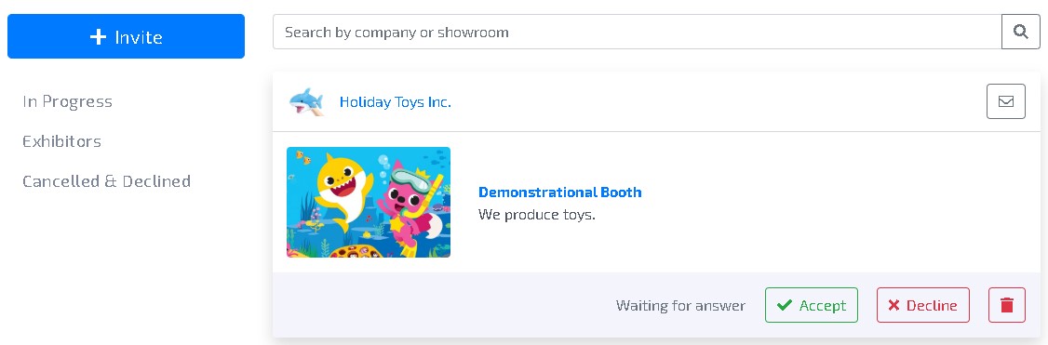The width and height of the screenshot is (1048, 345).
Task: Open the In Progress section
Action: point(68,101)
